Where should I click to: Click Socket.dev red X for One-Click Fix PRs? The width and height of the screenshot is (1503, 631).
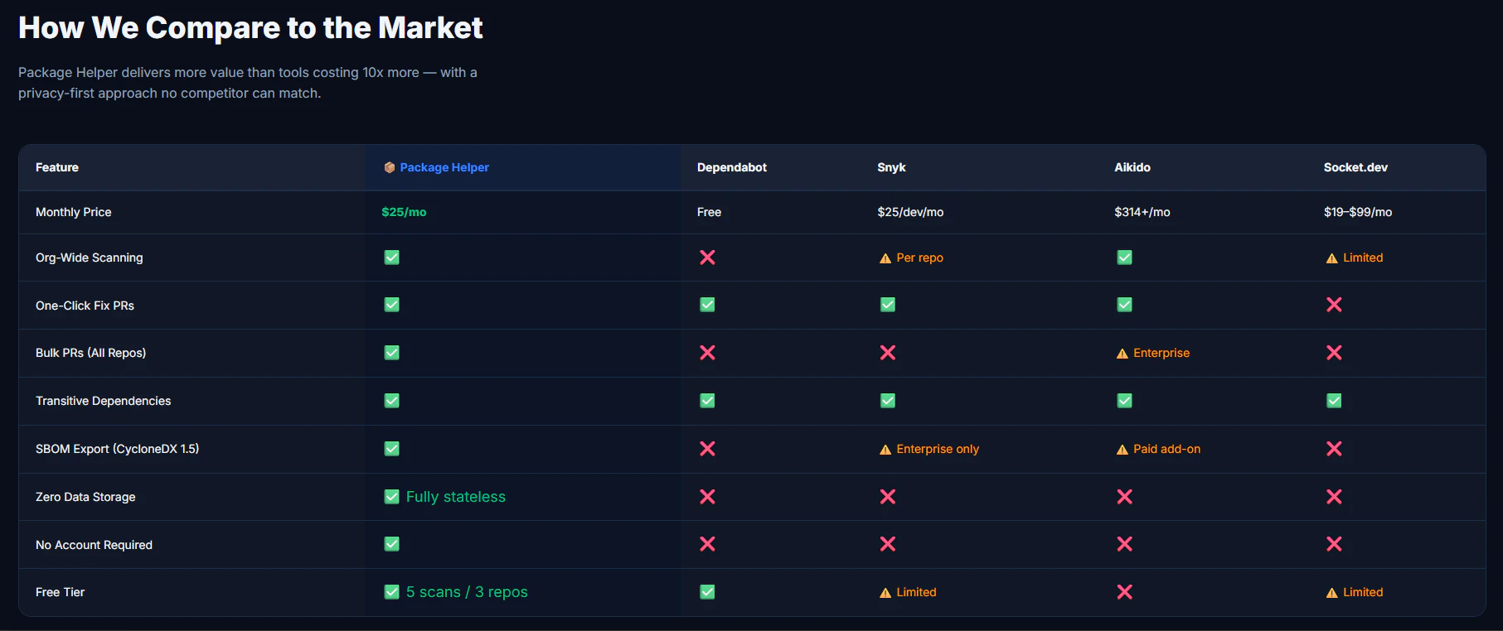point(1334,305)
